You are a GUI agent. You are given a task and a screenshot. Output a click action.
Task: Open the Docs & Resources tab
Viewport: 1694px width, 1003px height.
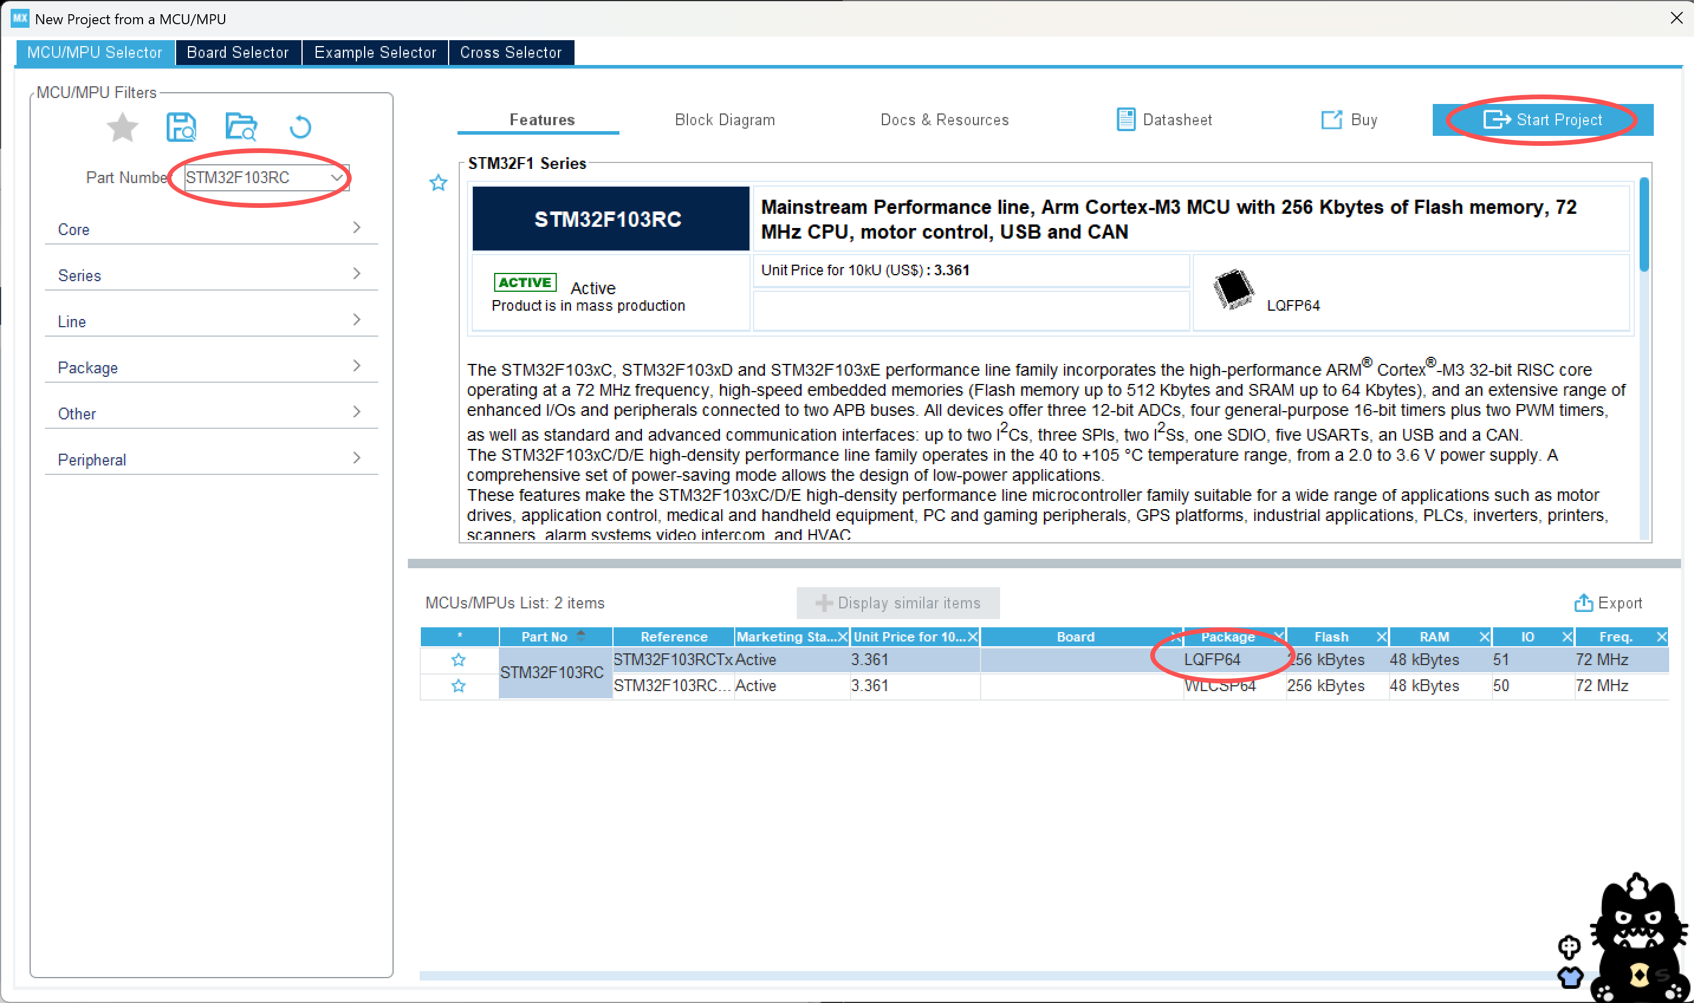[x=945, y=120]
